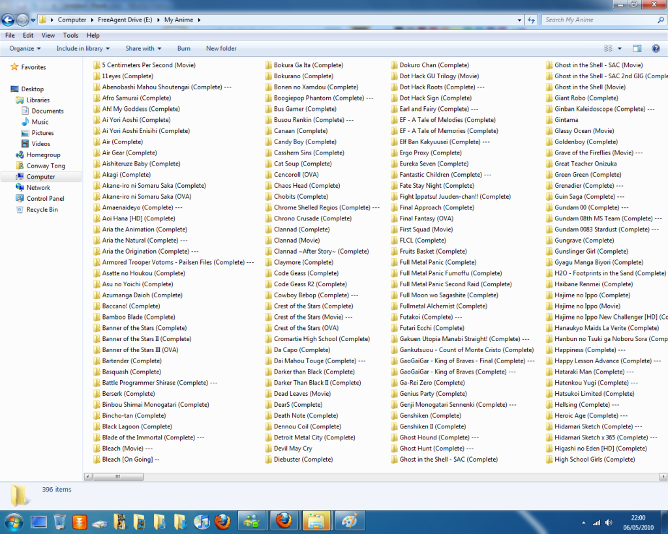Click FreeAgent Drive (E:) breadcrumb
668x534 pixels.
point(125,20)
